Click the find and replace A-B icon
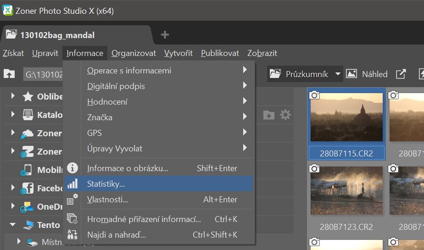 [x=72, y=234]
